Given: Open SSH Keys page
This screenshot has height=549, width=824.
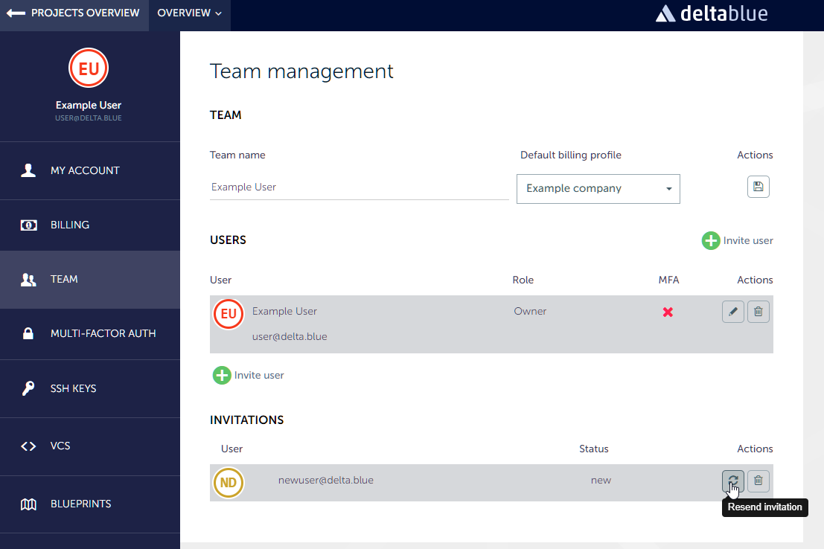Looking at the screenshot, I should tap(73, 388).
